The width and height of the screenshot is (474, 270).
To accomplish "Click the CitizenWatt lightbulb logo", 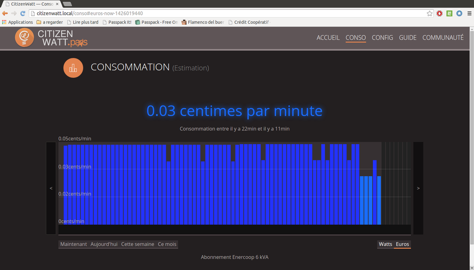I will point(24,37).
